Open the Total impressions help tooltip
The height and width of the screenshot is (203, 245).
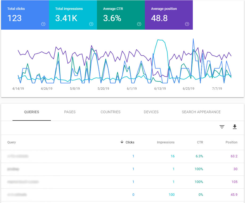point(91,24)
